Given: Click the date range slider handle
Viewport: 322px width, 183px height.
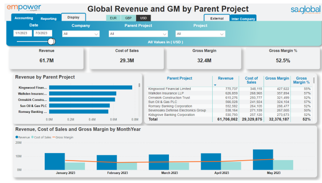Looking at the screenshot, I should [51, 42].
